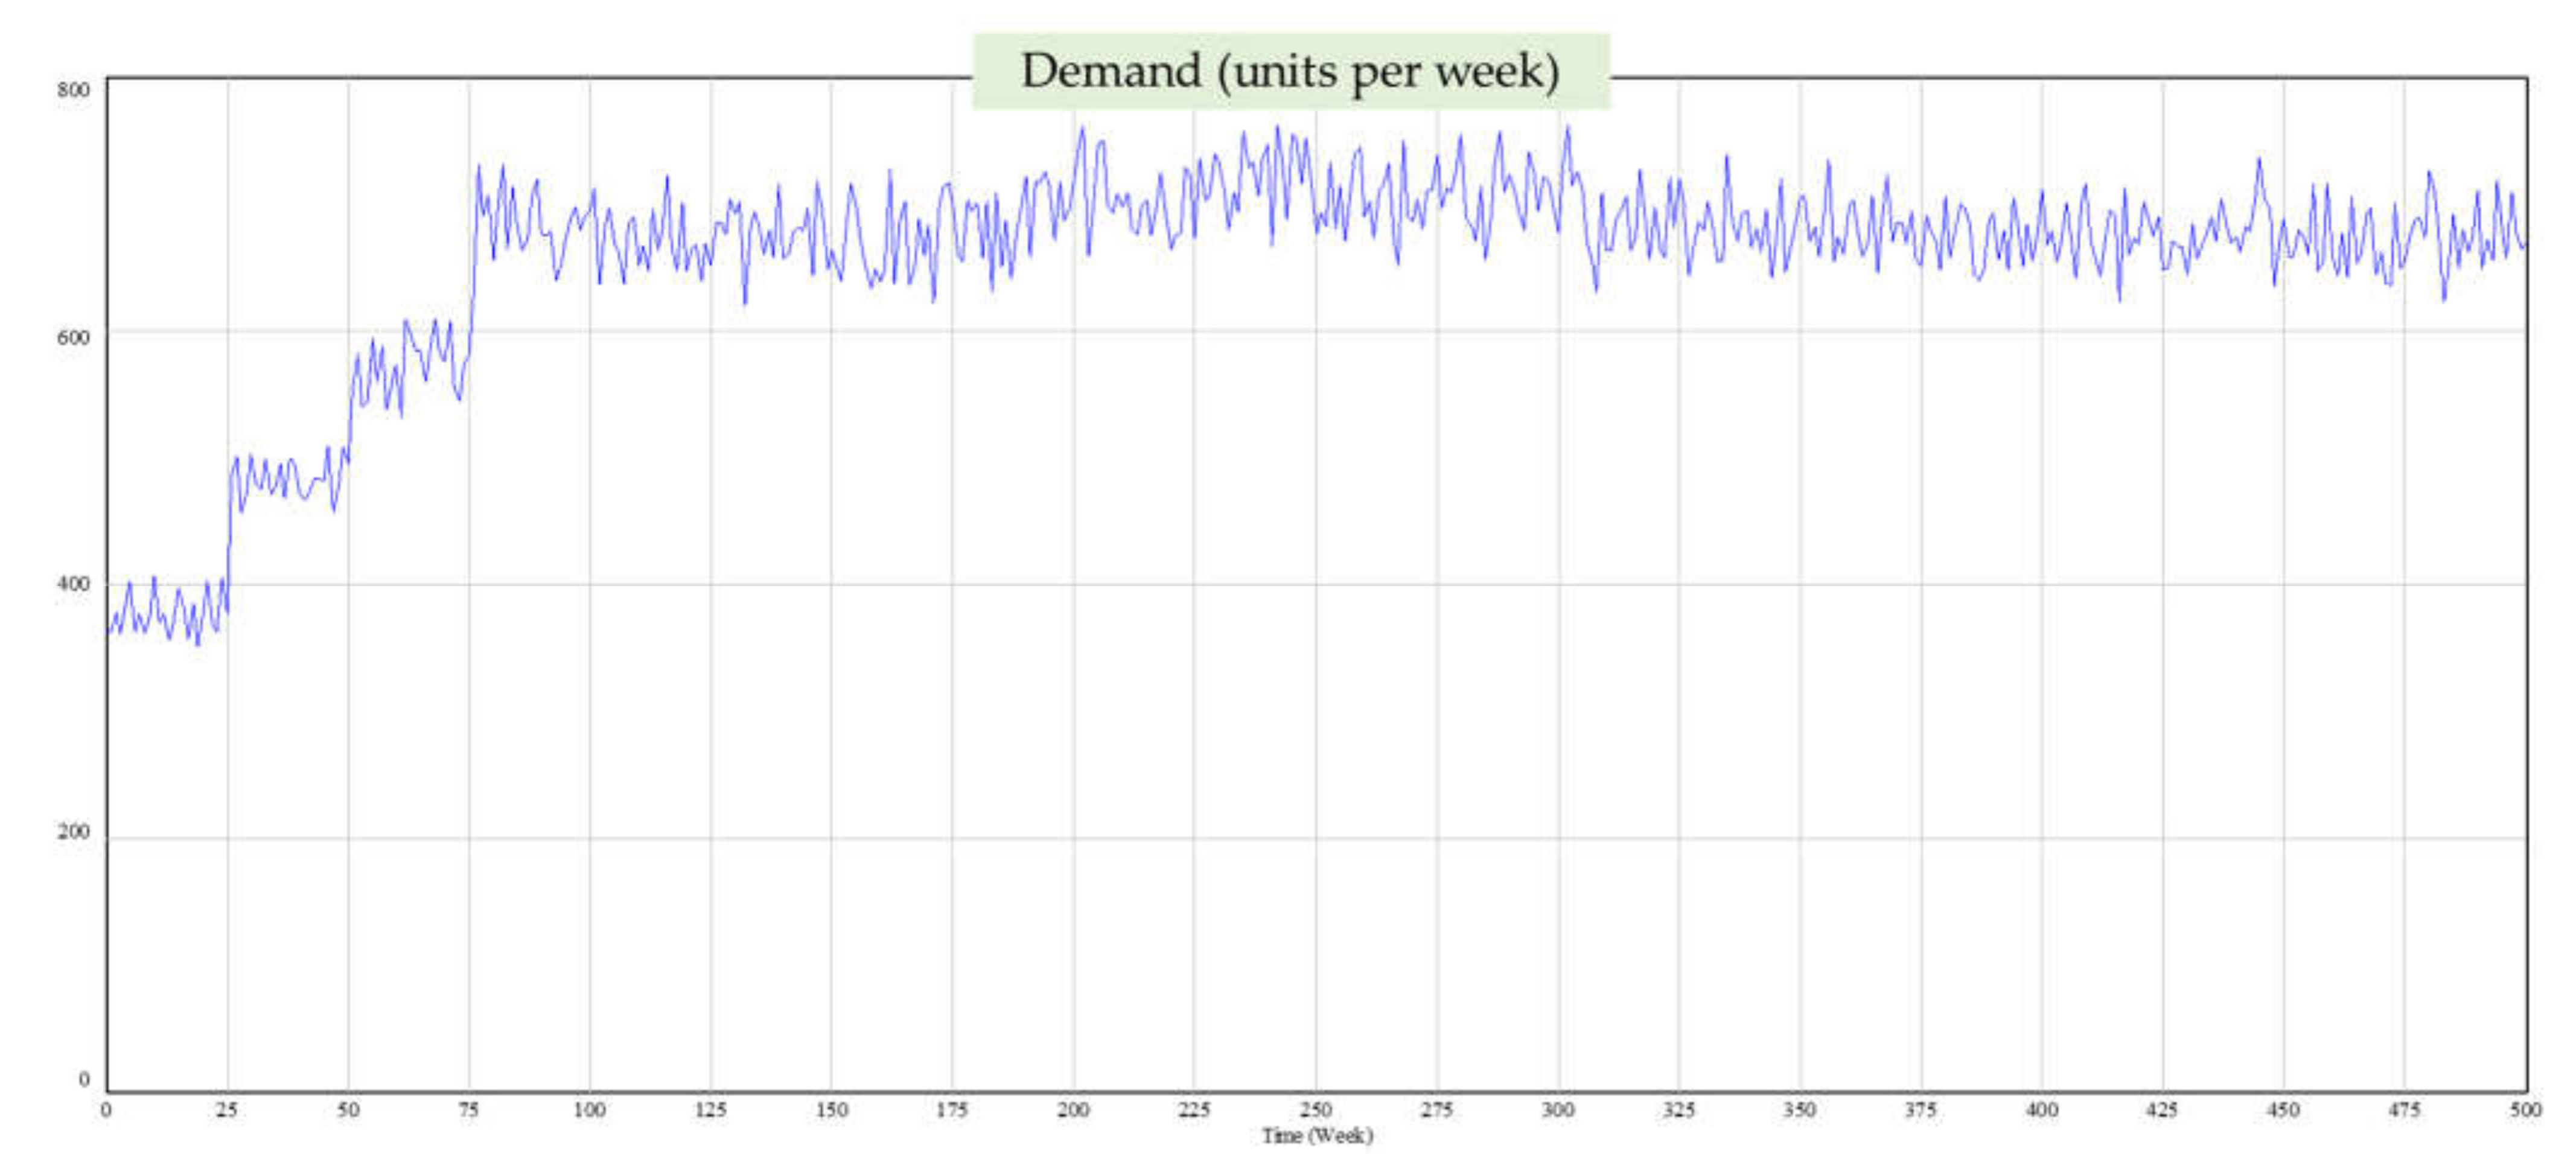Select the 400 label on the vertical axis
Viewport: 2576px width, 1154px height.
coord(73,583)
